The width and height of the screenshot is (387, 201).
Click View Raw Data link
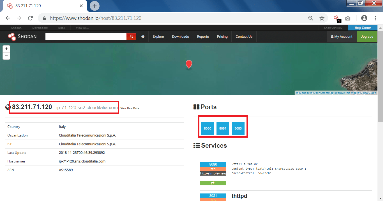130,108
